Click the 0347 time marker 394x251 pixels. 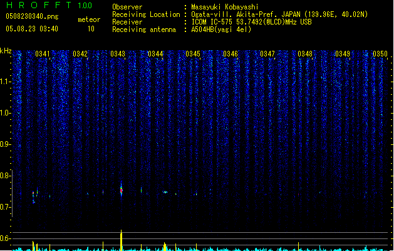click(x=267, y=54)
